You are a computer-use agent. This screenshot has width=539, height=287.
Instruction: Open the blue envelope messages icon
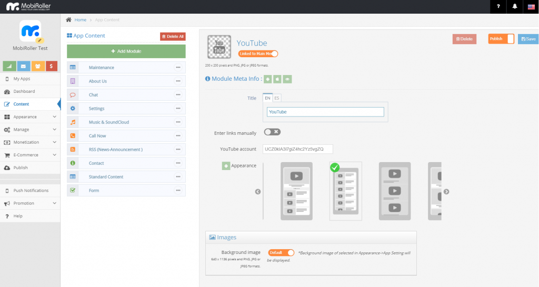point(23,66)
